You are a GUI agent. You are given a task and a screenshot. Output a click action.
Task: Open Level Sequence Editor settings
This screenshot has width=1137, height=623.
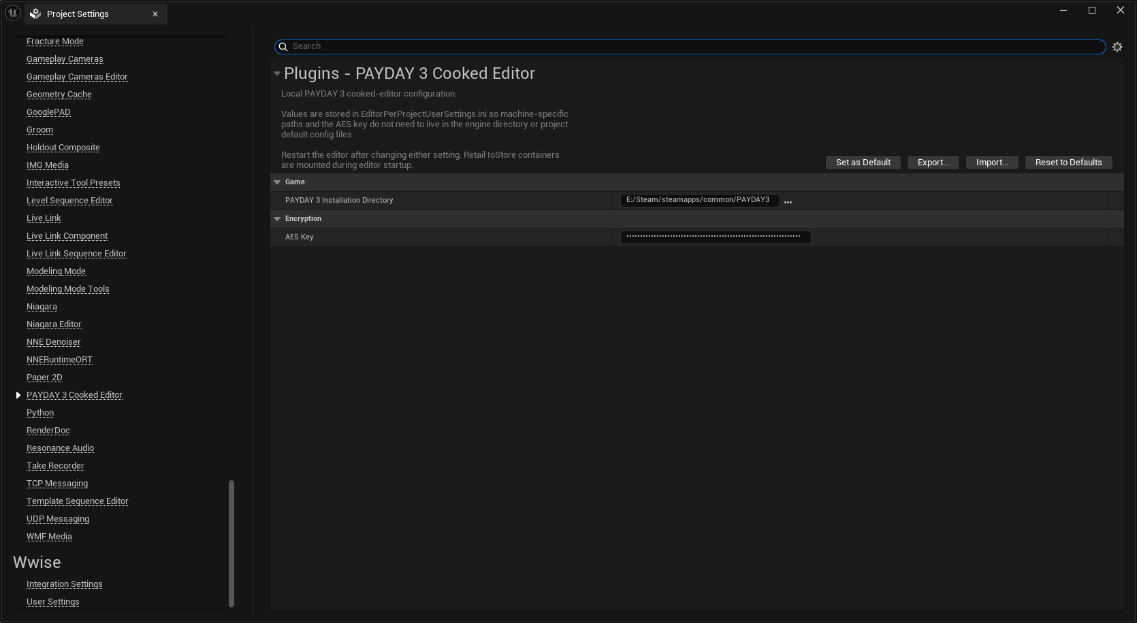point(69,201)
